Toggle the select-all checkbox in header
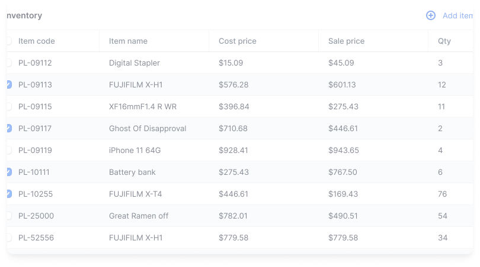The image size is (480, 267). coord(9,41)
